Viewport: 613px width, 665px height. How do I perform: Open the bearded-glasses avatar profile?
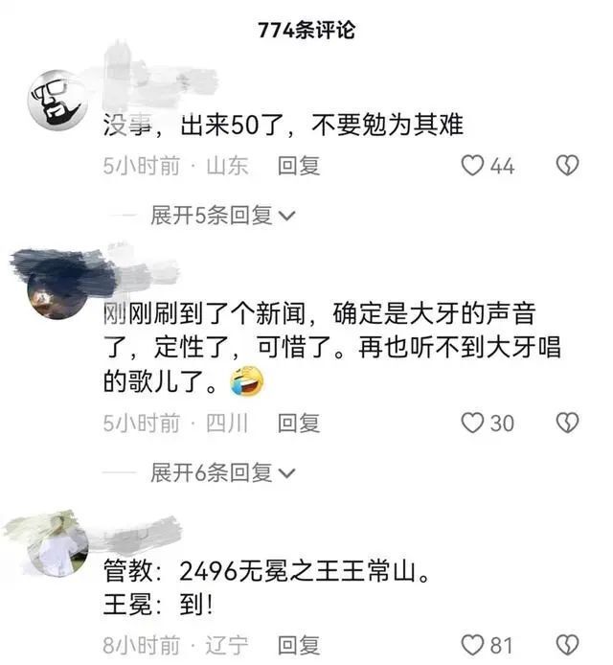pos(57,101)
